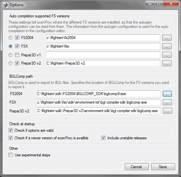Browse for the FSX install folder
This screenshot has height=177, width=181.
[167, 46]
